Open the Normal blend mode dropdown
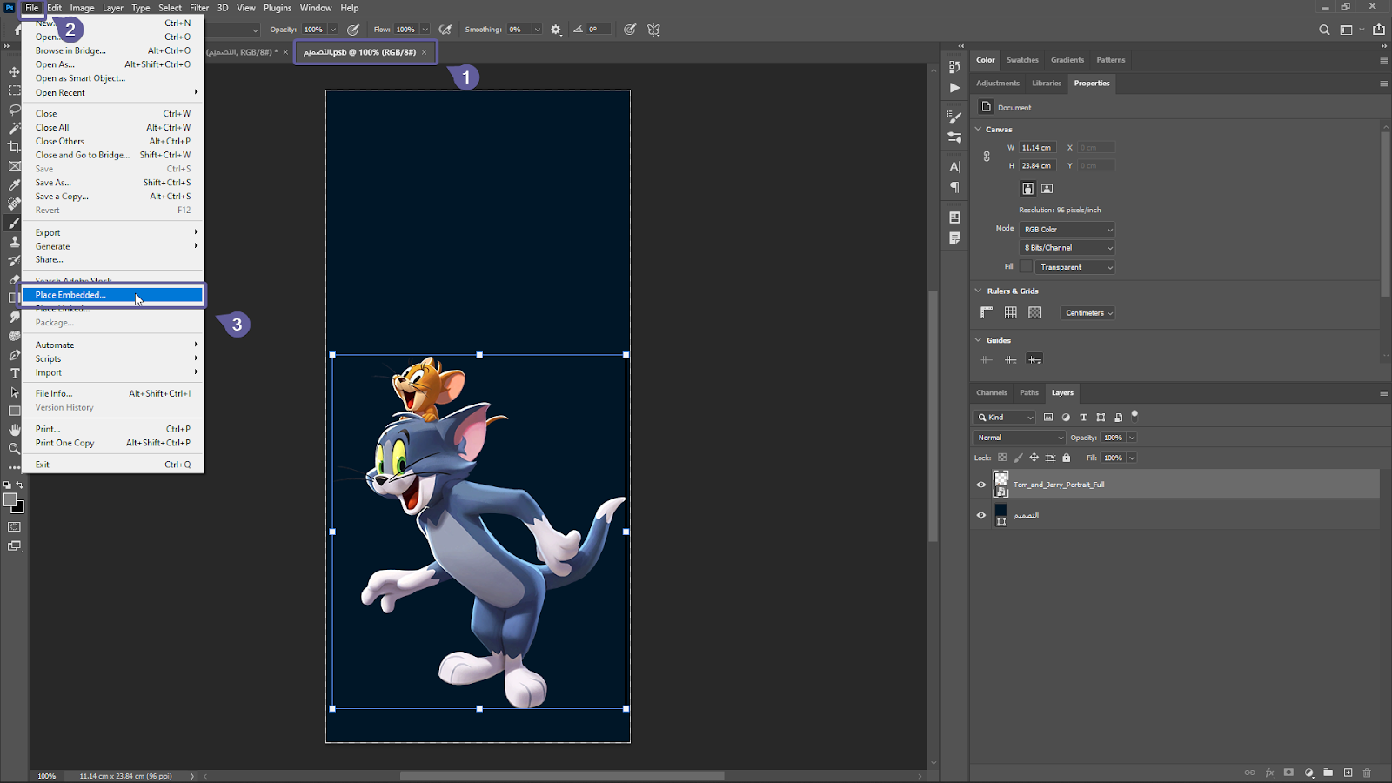This screenshot has width=1392, height=783. [1019, 438]
